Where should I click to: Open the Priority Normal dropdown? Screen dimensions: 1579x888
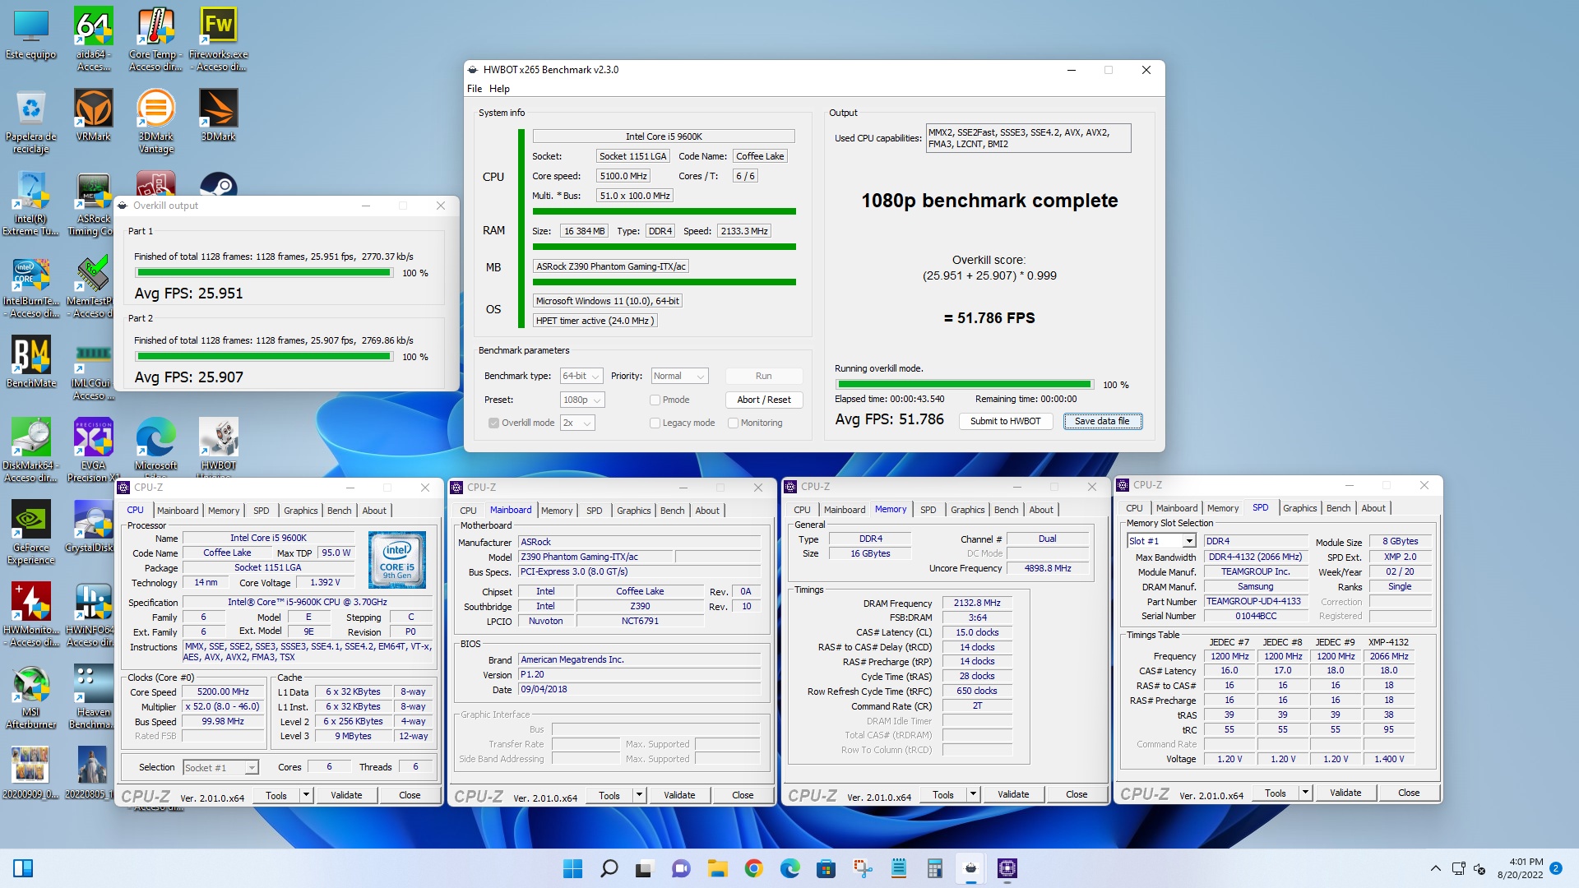coord(679,376)
